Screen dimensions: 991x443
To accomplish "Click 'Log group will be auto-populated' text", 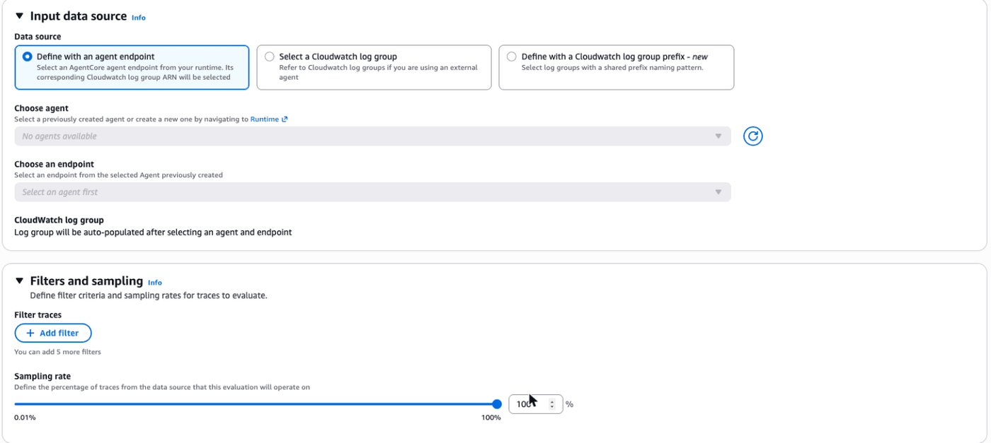I will click(x=153, y=232).
